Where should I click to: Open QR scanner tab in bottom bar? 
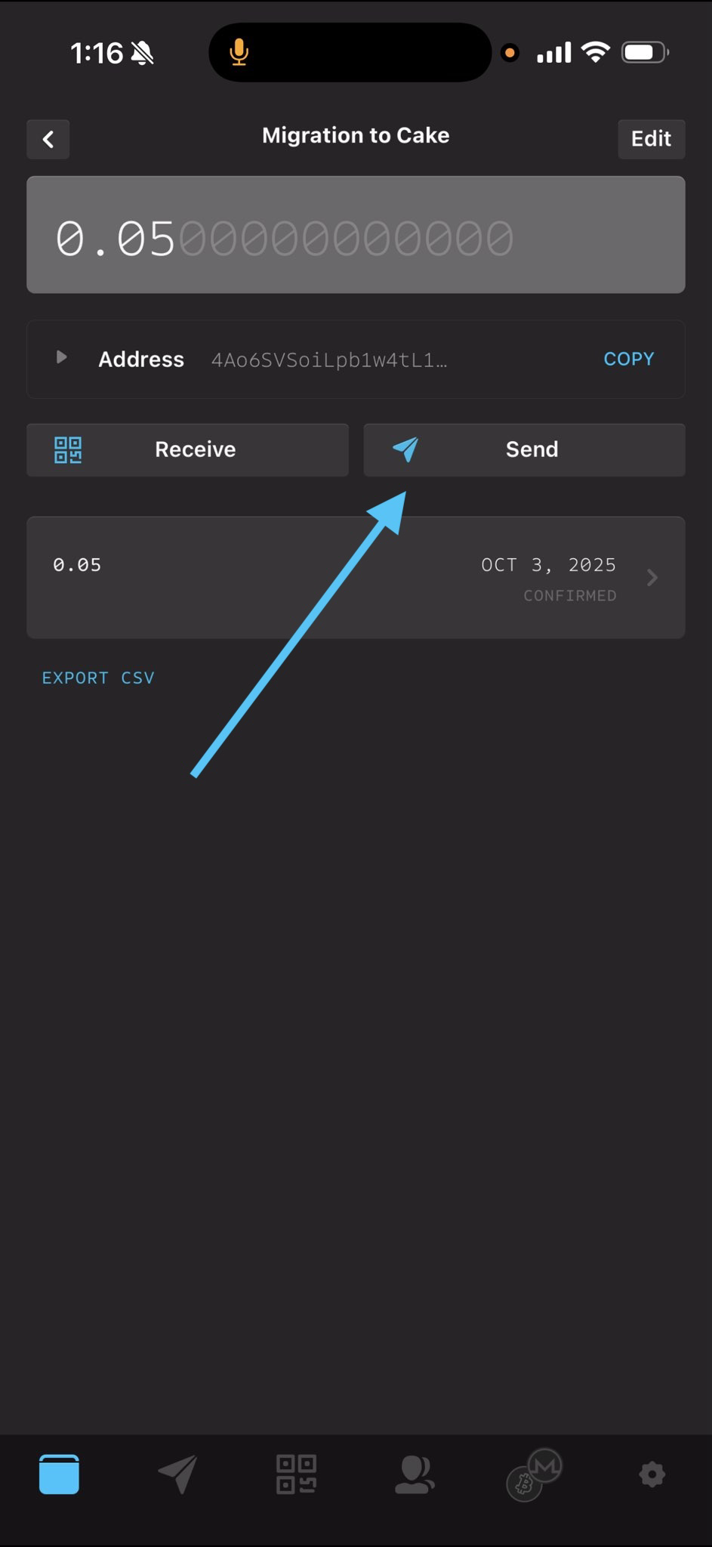(x=296, y=1474)
